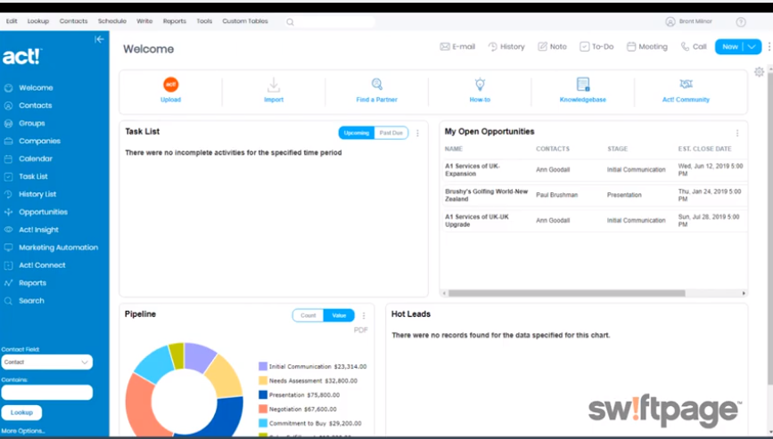
Task: Click the Needs Assessment legend swatch
Action: point(263,380)
